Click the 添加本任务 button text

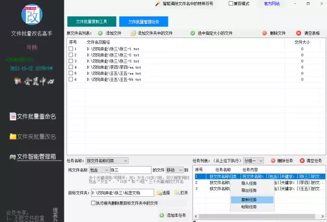pyautogui.click(x=176, y=215)
